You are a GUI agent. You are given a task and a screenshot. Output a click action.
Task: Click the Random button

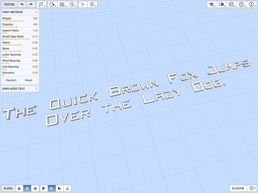coord(11,80)
